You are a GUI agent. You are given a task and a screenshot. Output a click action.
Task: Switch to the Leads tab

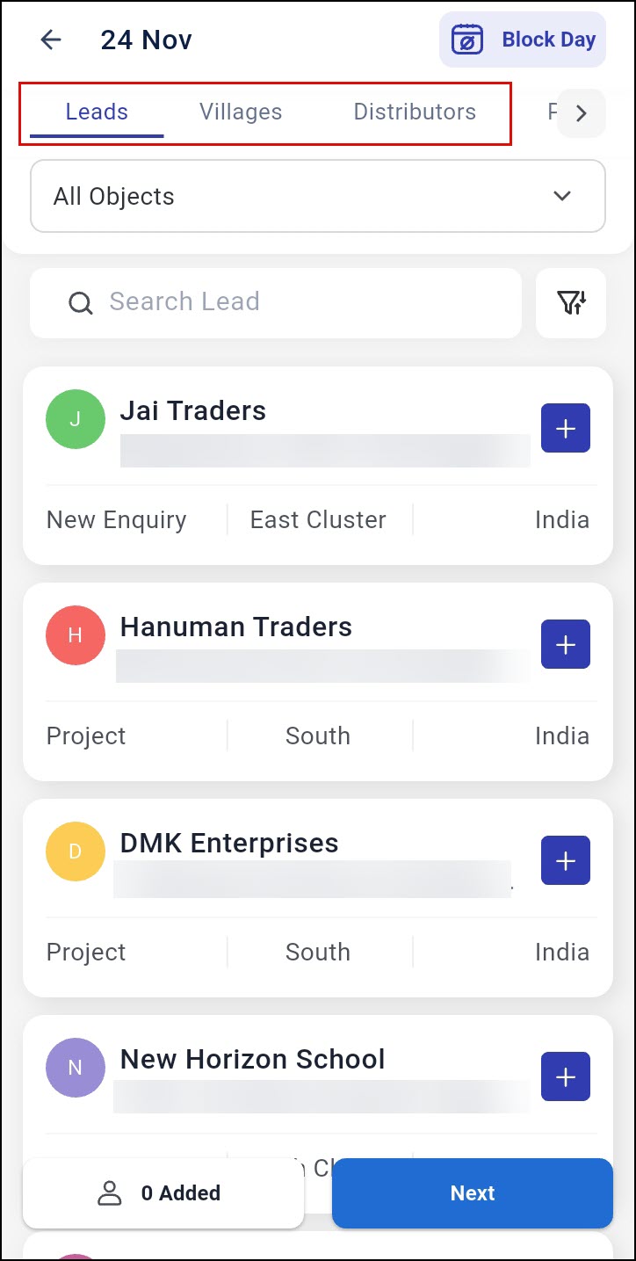pos(97,112)
